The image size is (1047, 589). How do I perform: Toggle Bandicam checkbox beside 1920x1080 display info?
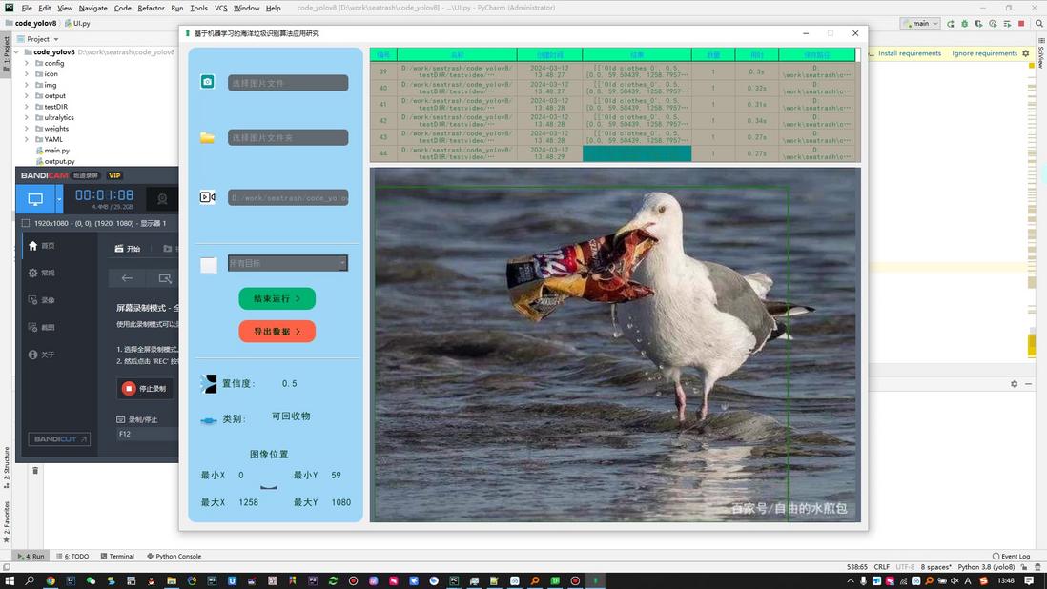(x=26, y=223)
